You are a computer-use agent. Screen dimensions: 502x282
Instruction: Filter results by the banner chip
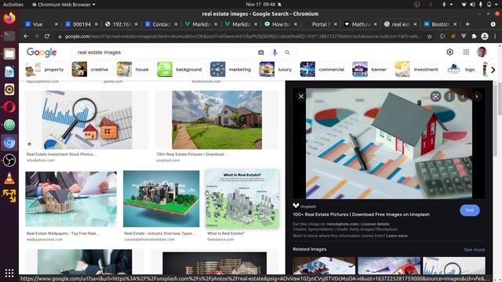(x=371, y=70)
